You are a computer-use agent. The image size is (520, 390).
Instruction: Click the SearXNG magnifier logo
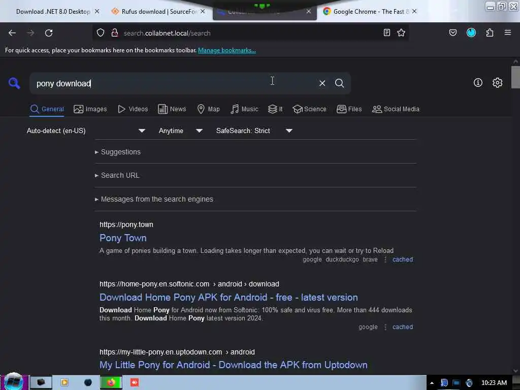click(x=14, y=83)
